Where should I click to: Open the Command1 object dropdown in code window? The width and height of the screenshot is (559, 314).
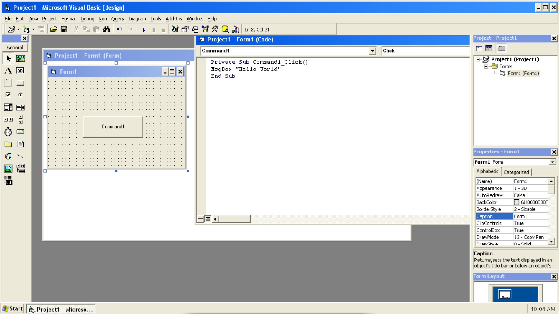coord(372,51)
